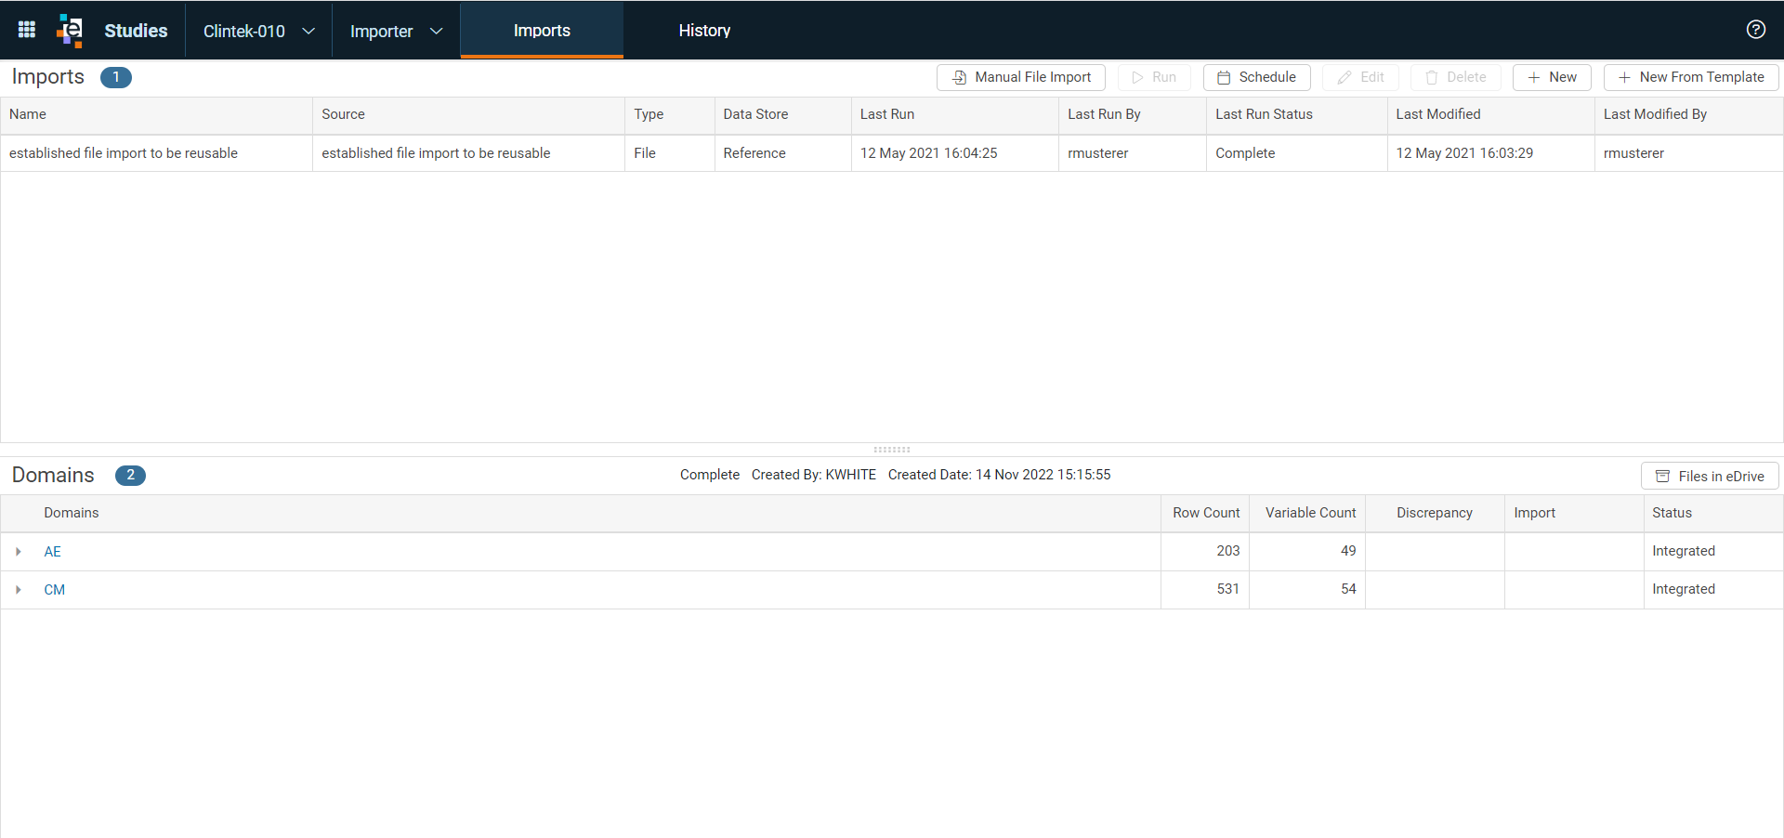This screenshot has width=1784, height=838.
Task: Click the 'Created By: KWHITE' text
Action: 814,475
